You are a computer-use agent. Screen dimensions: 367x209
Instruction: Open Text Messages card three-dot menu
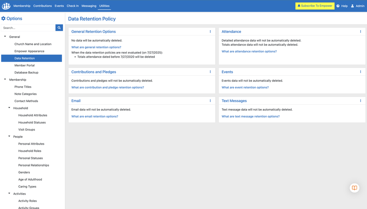pos(361,101)
